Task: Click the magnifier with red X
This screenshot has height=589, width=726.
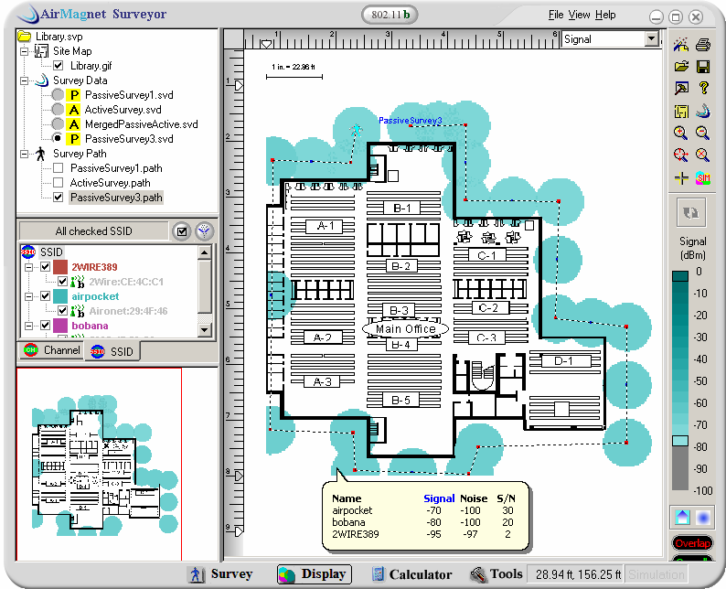Action: pyautogui.click(x=703, y=155)
